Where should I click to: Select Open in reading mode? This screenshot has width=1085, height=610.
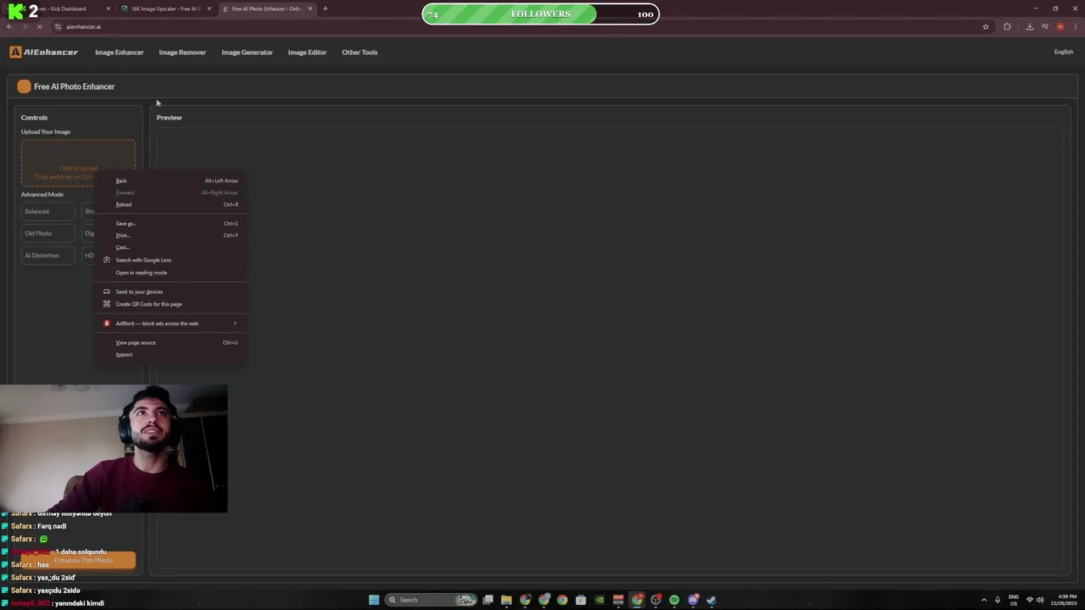pyautogui.click(x=170, y=273)
